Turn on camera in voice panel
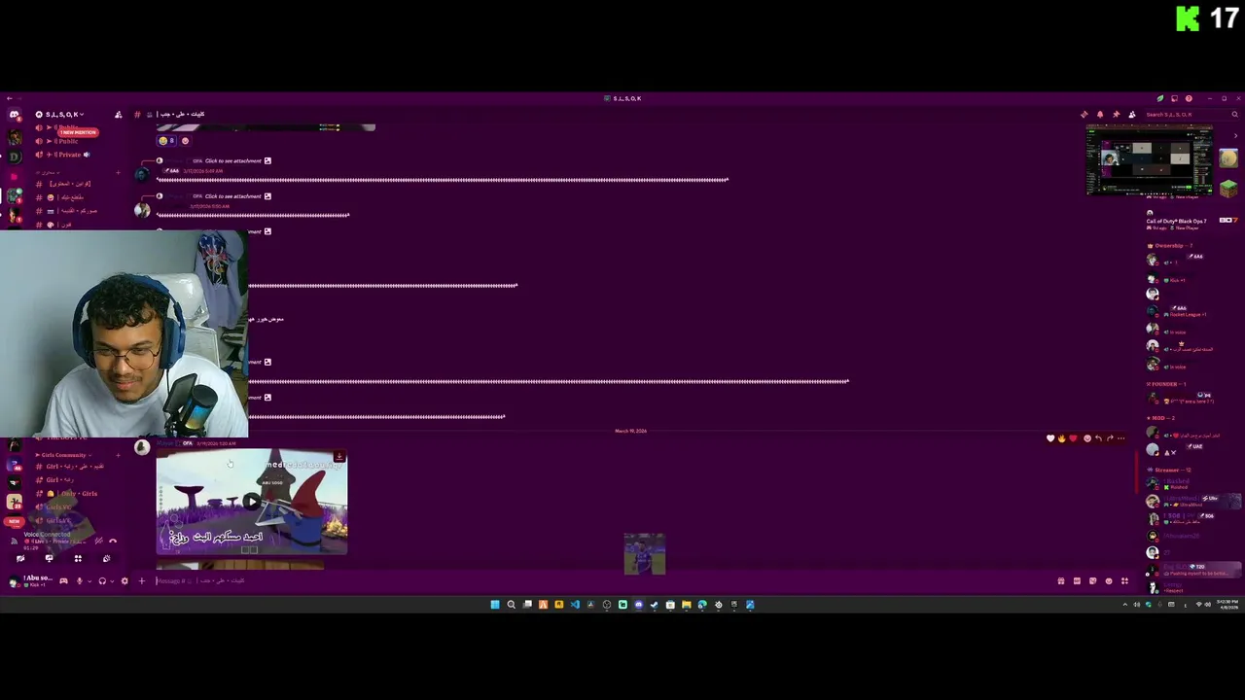This screenshot has height=700, width=1245. [x=20, y=558]
